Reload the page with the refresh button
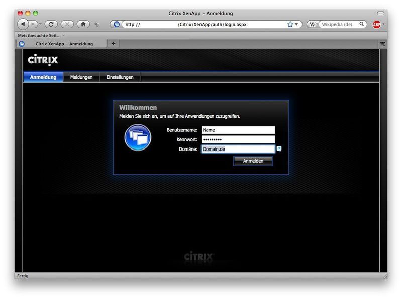The image size is (402, 299). click(51, 24)
